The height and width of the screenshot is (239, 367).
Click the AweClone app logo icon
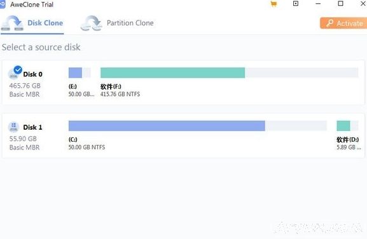tap(3, 4)
